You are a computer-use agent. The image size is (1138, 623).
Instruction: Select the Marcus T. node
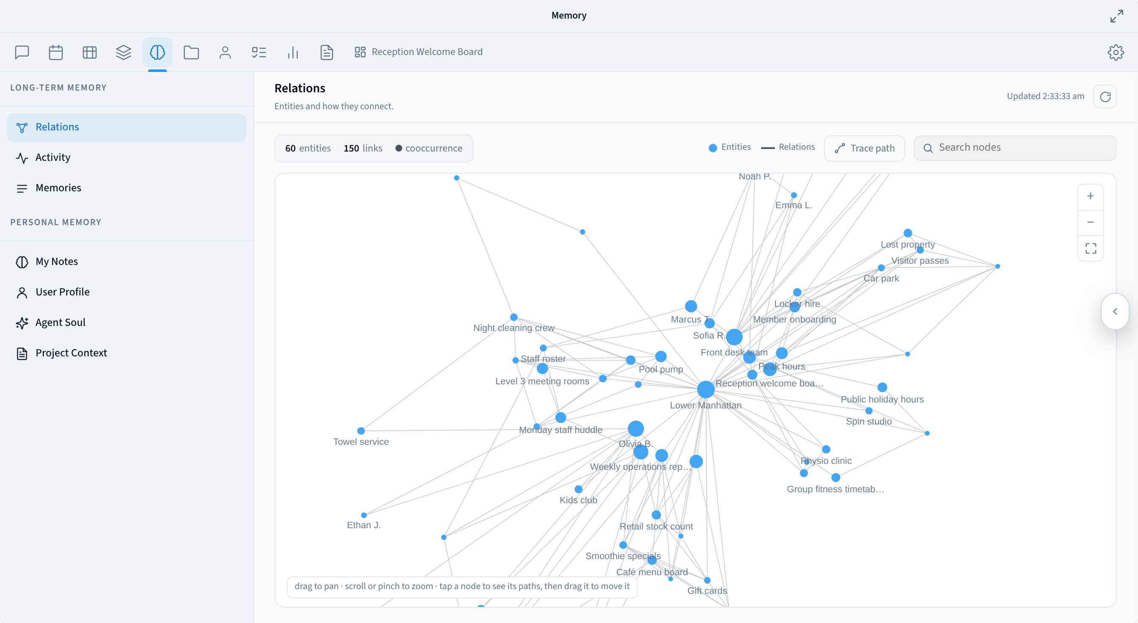(x=691, y=306)
